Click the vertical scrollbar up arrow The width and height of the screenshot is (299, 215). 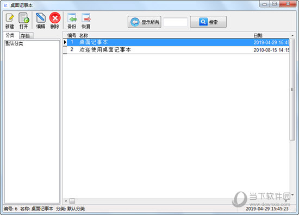pos(292,36)
